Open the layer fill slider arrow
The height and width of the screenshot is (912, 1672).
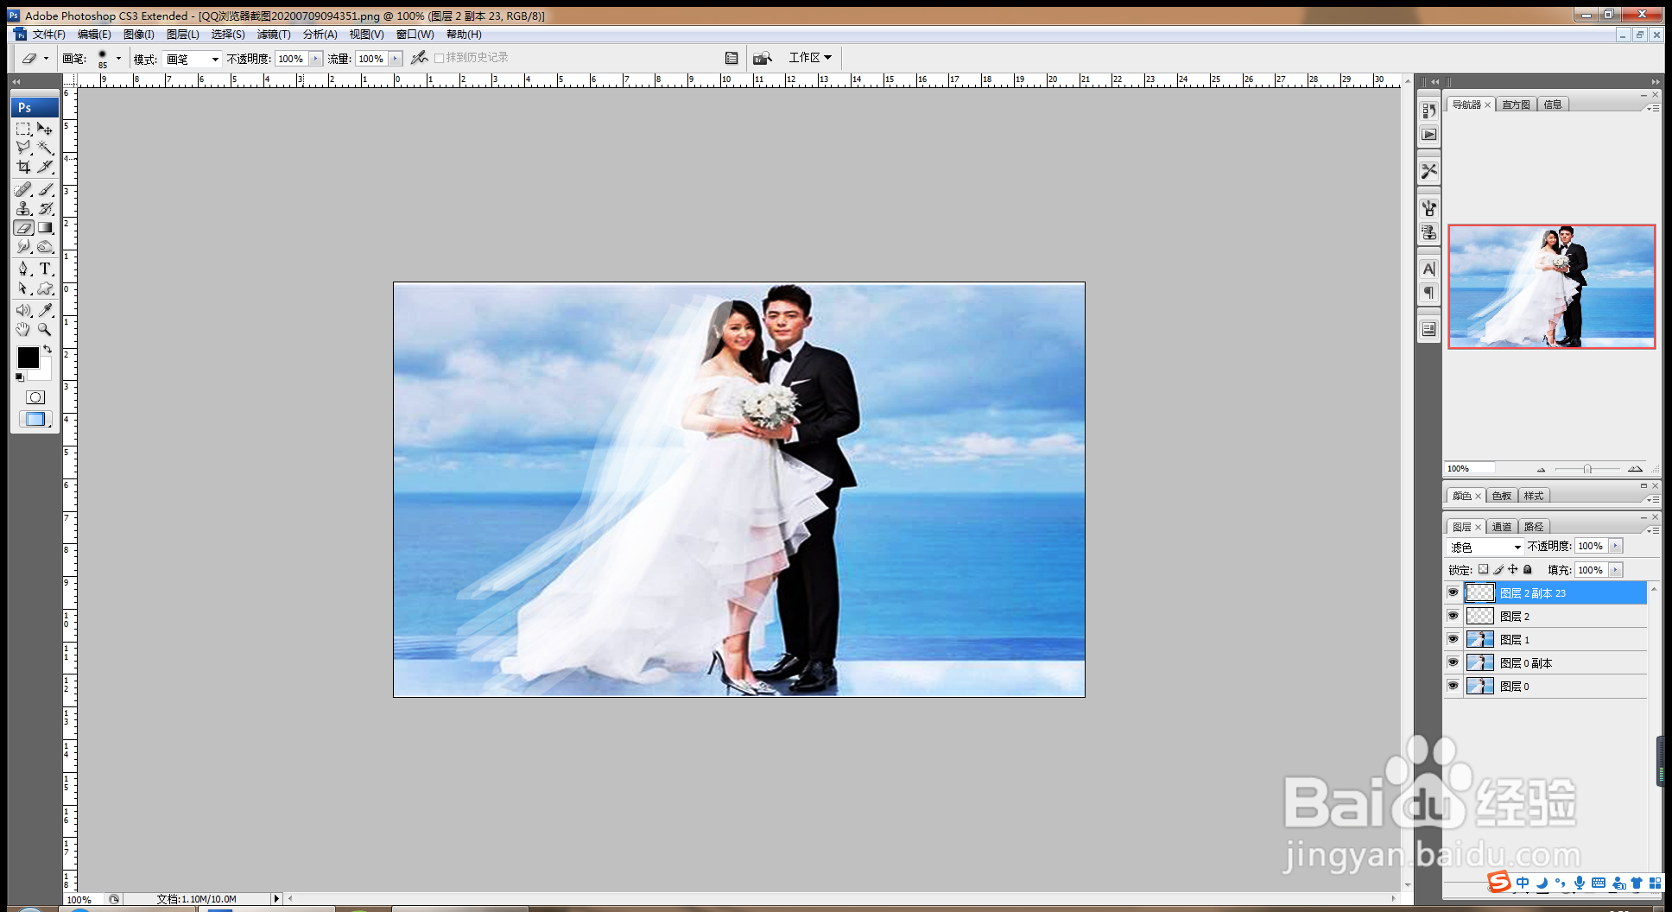click(1616, 570)
